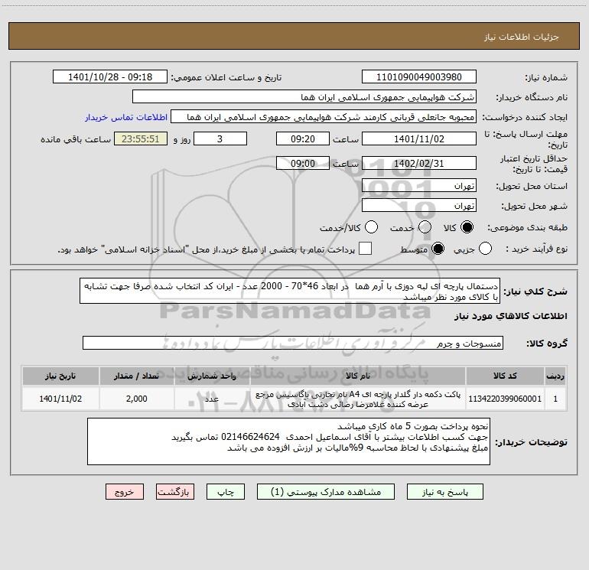Click the quantity cell 2,000
This screenshot has width=589, height=570.
(x=136, y=399)
